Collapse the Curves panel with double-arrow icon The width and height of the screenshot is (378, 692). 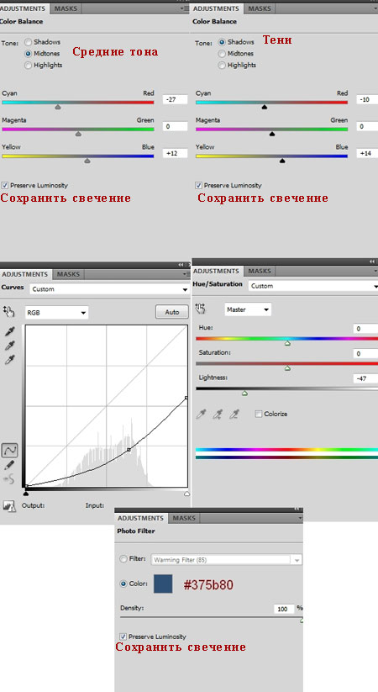click(x=181, y=265)
